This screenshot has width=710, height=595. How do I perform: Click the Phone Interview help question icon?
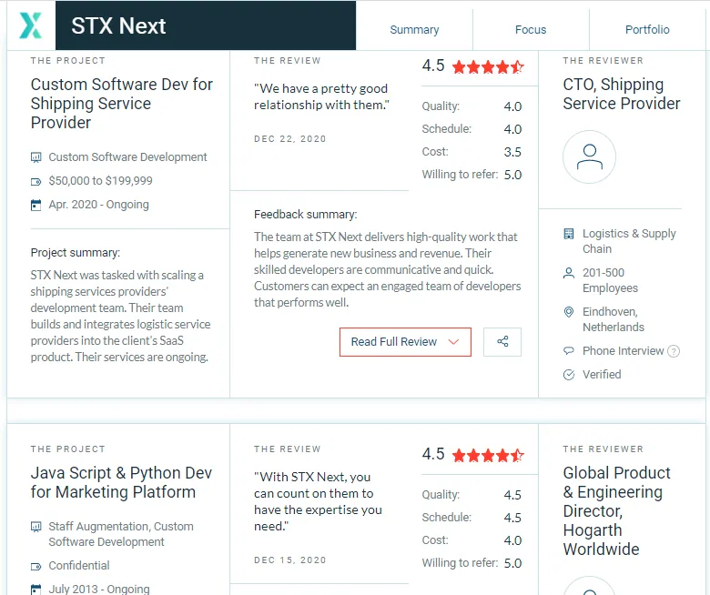(674, 351)
